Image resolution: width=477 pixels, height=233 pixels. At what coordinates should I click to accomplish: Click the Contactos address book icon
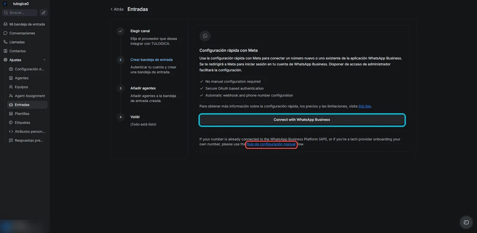(5, 51)
